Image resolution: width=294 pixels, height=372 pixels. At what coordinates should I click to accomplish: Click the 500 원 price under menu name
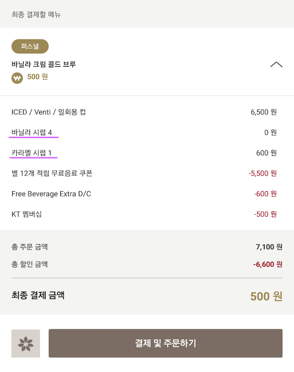[37, 77]
